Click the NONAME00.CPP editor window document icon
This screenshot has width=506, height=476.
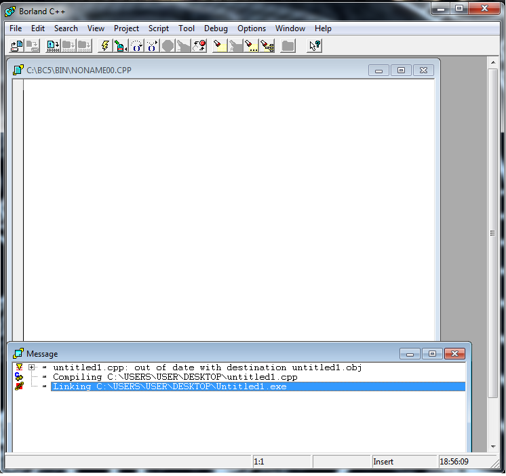pos(18,70)
